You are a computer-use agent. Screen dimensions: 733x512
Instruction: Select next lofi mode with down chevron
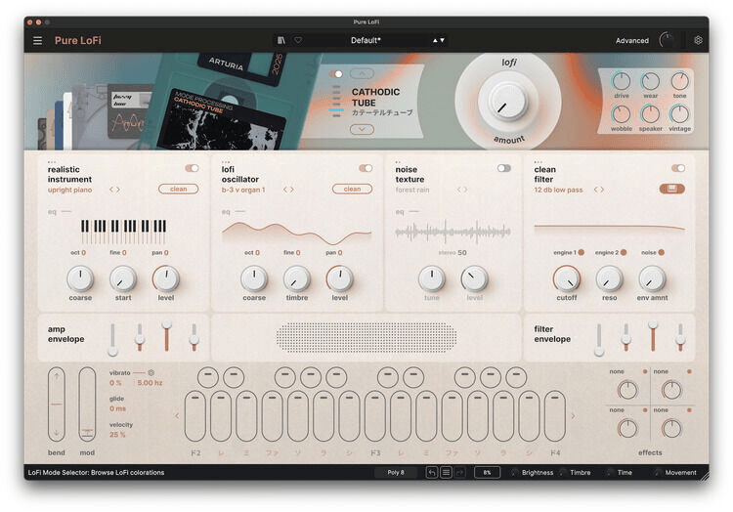pyautogui.click(x=362, y=129)
